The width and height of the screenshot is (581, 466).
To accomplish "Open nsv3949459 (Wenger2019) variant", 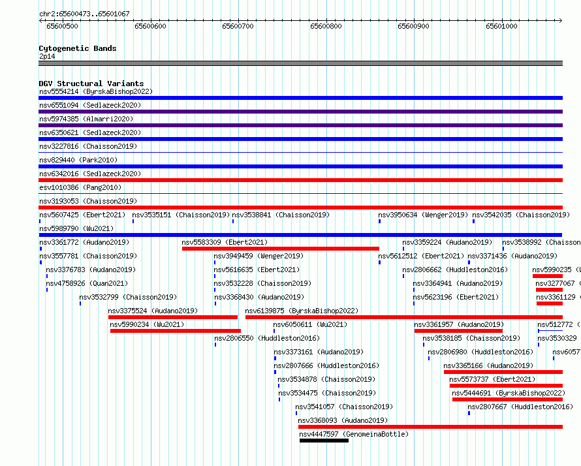I will pyautogui.click(x=259, y=256).
